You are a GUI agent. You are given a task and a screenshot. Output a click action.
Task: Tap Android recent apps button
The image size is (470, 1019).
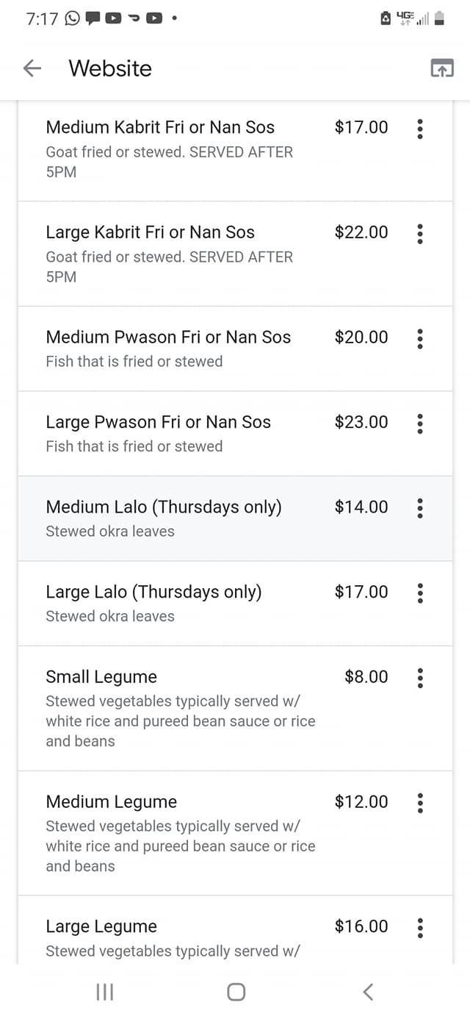105,992
